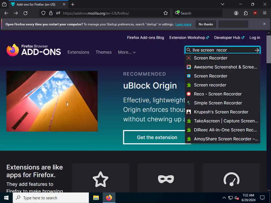Click the speedometer category icon
The width and height of the screenshot is (271, 203).
click(231, 179)
